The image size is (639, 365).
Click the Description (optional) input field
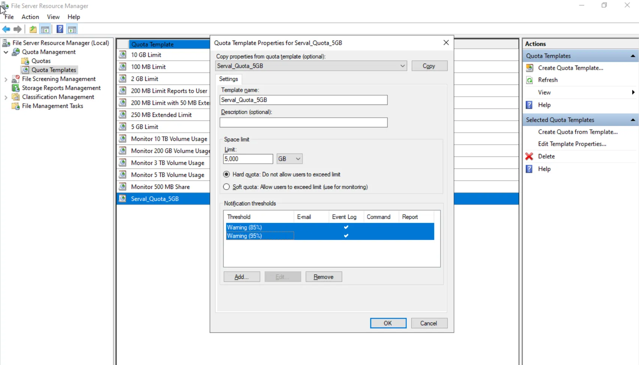304,123
